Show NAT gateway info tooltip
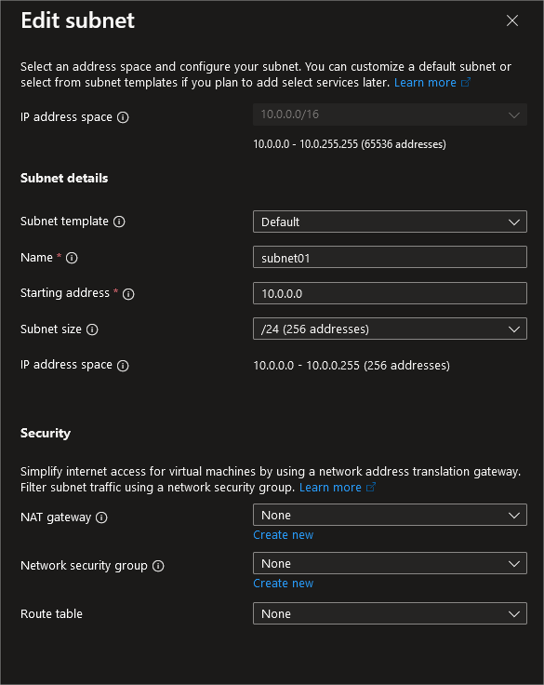The image size is (544, 685). (101, 517)
